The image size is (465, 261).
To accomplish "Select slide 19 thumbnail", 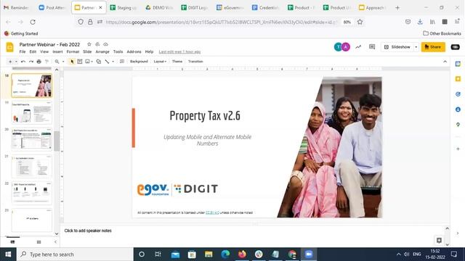I will [31, 112].
